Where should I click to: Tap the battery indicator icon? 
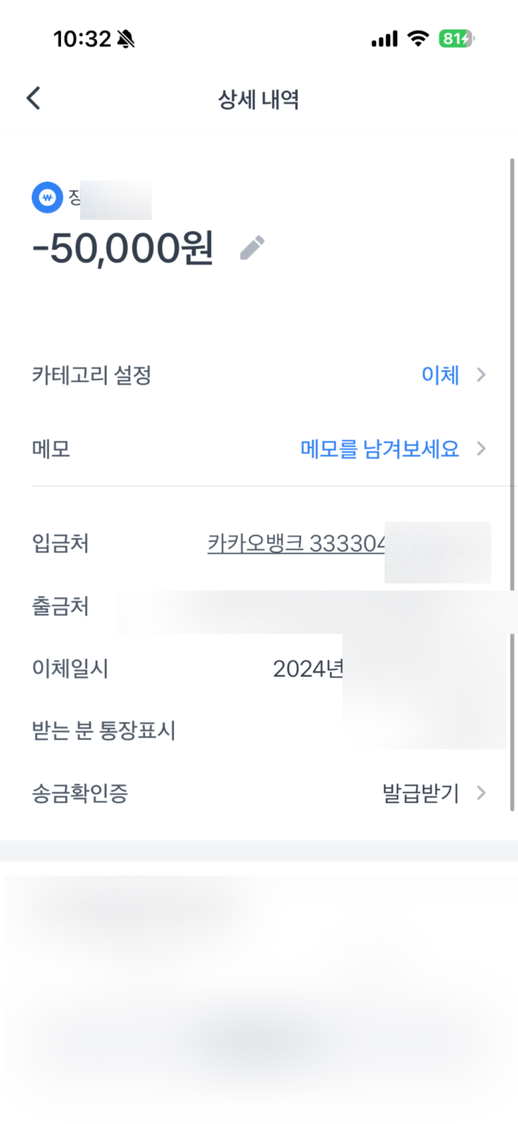(457, 38)
